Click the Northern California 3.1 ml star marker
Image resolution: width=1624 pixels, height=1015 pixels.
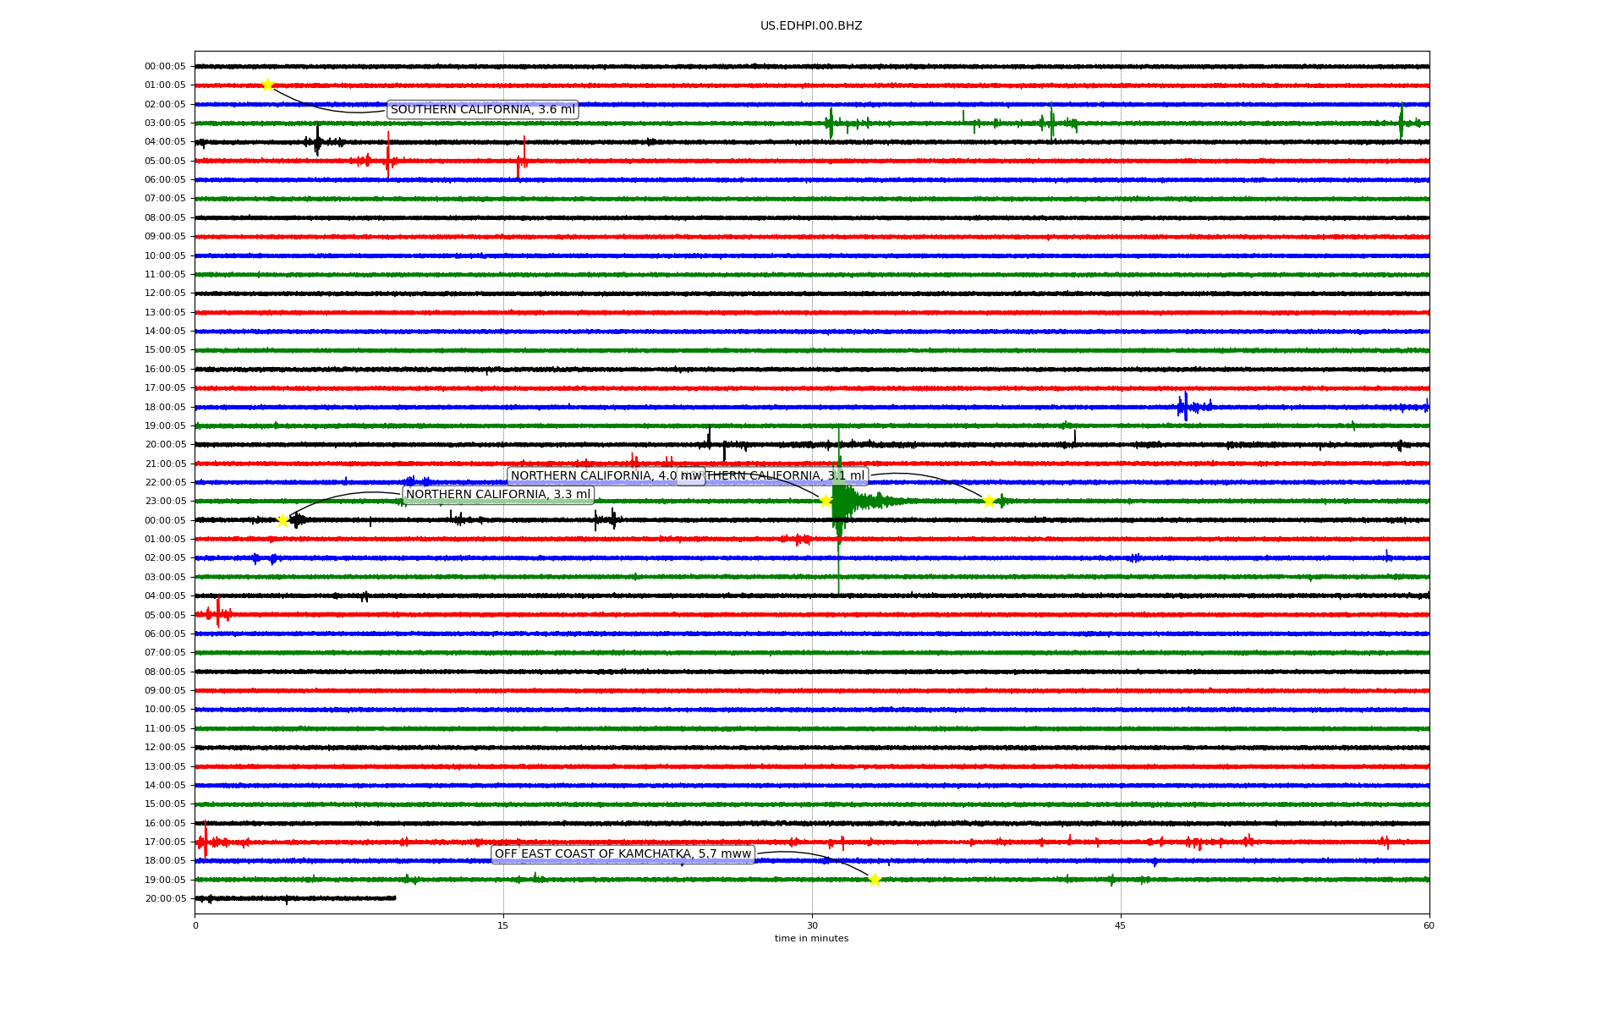pos(988,501)
